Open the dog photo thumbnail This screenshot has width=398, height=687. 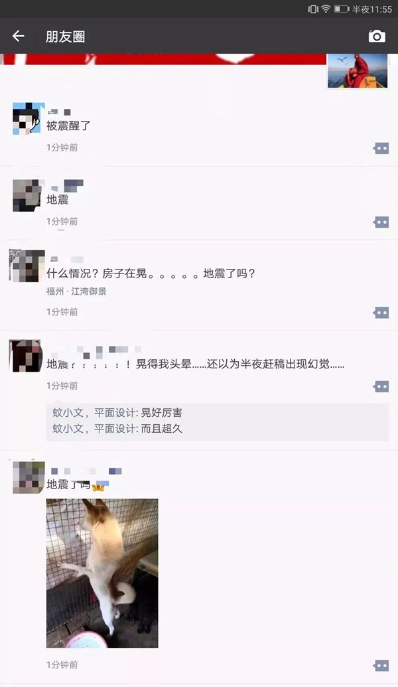pos(102,573)
